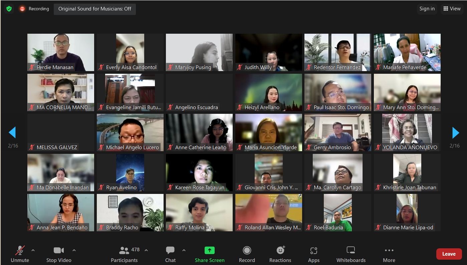Go to previous gallery page arrow
Screen dimensions: 467x265
tap(12, 132)
